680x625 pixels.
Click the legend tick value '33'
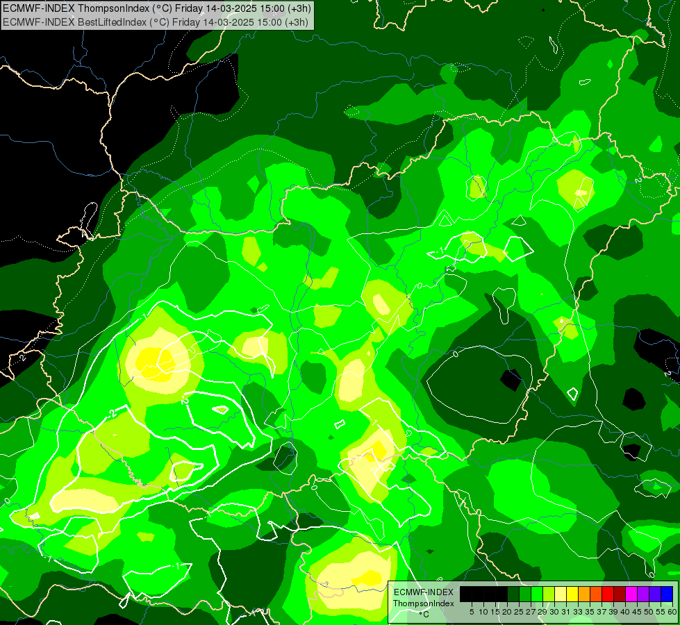[578, 612]
